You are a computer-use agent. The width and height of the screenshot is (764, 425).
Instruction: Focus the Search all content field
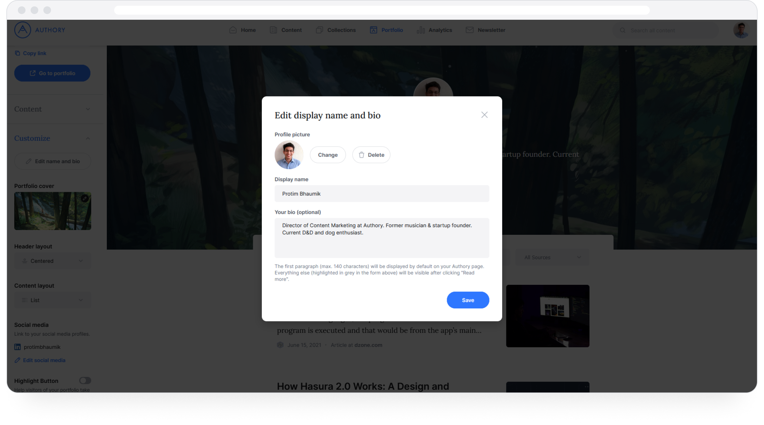coord(665,30)
